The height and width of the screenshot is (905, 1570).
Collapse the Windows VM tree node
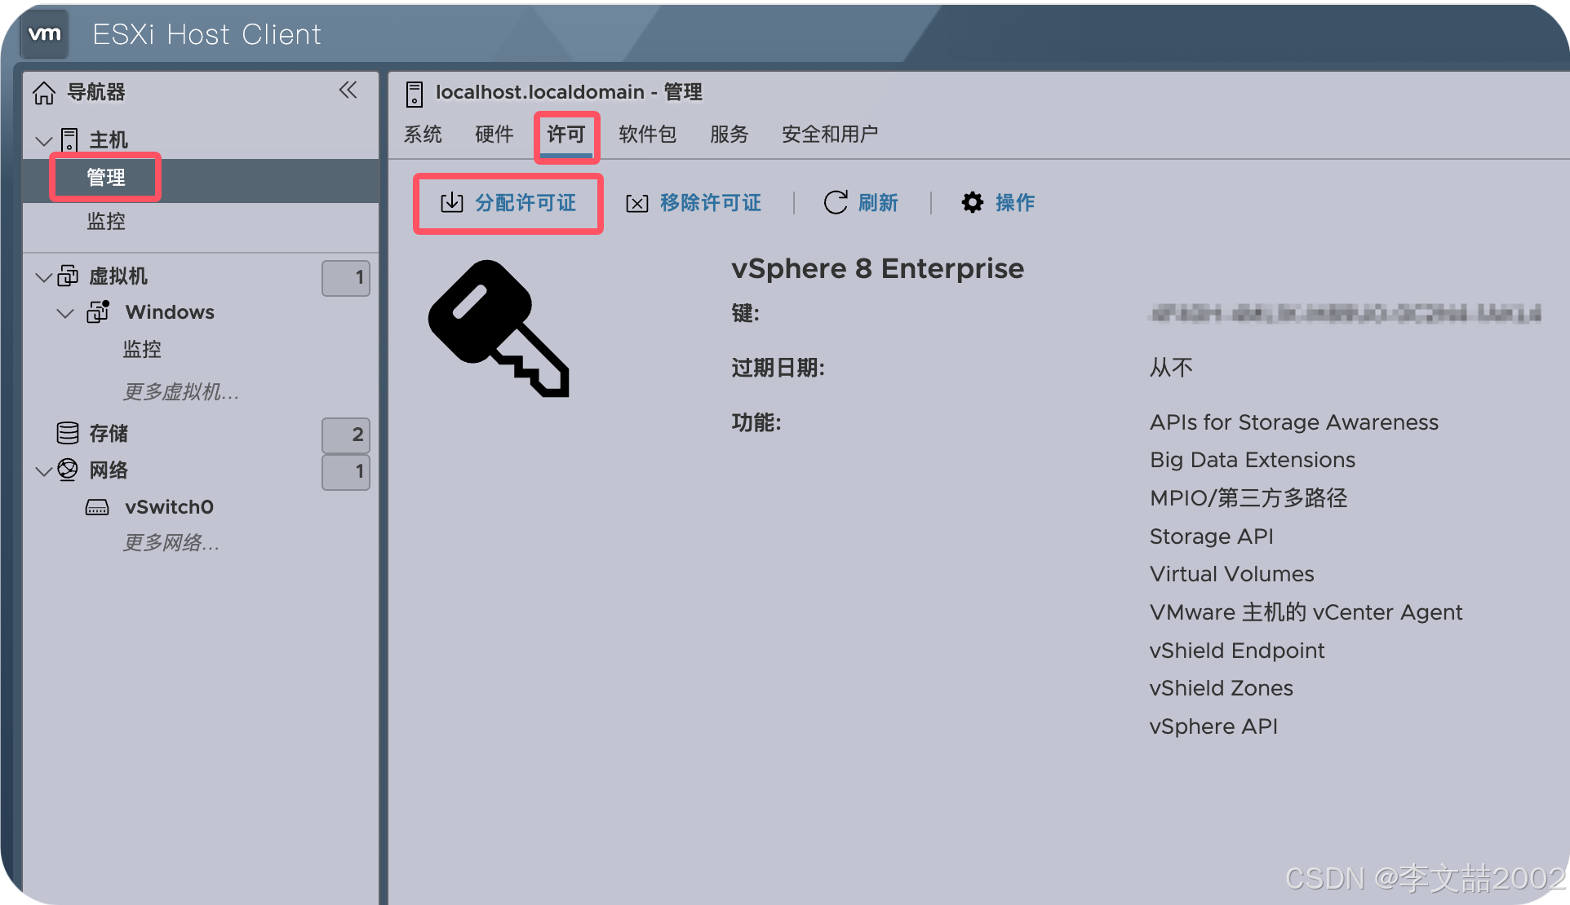65,313
